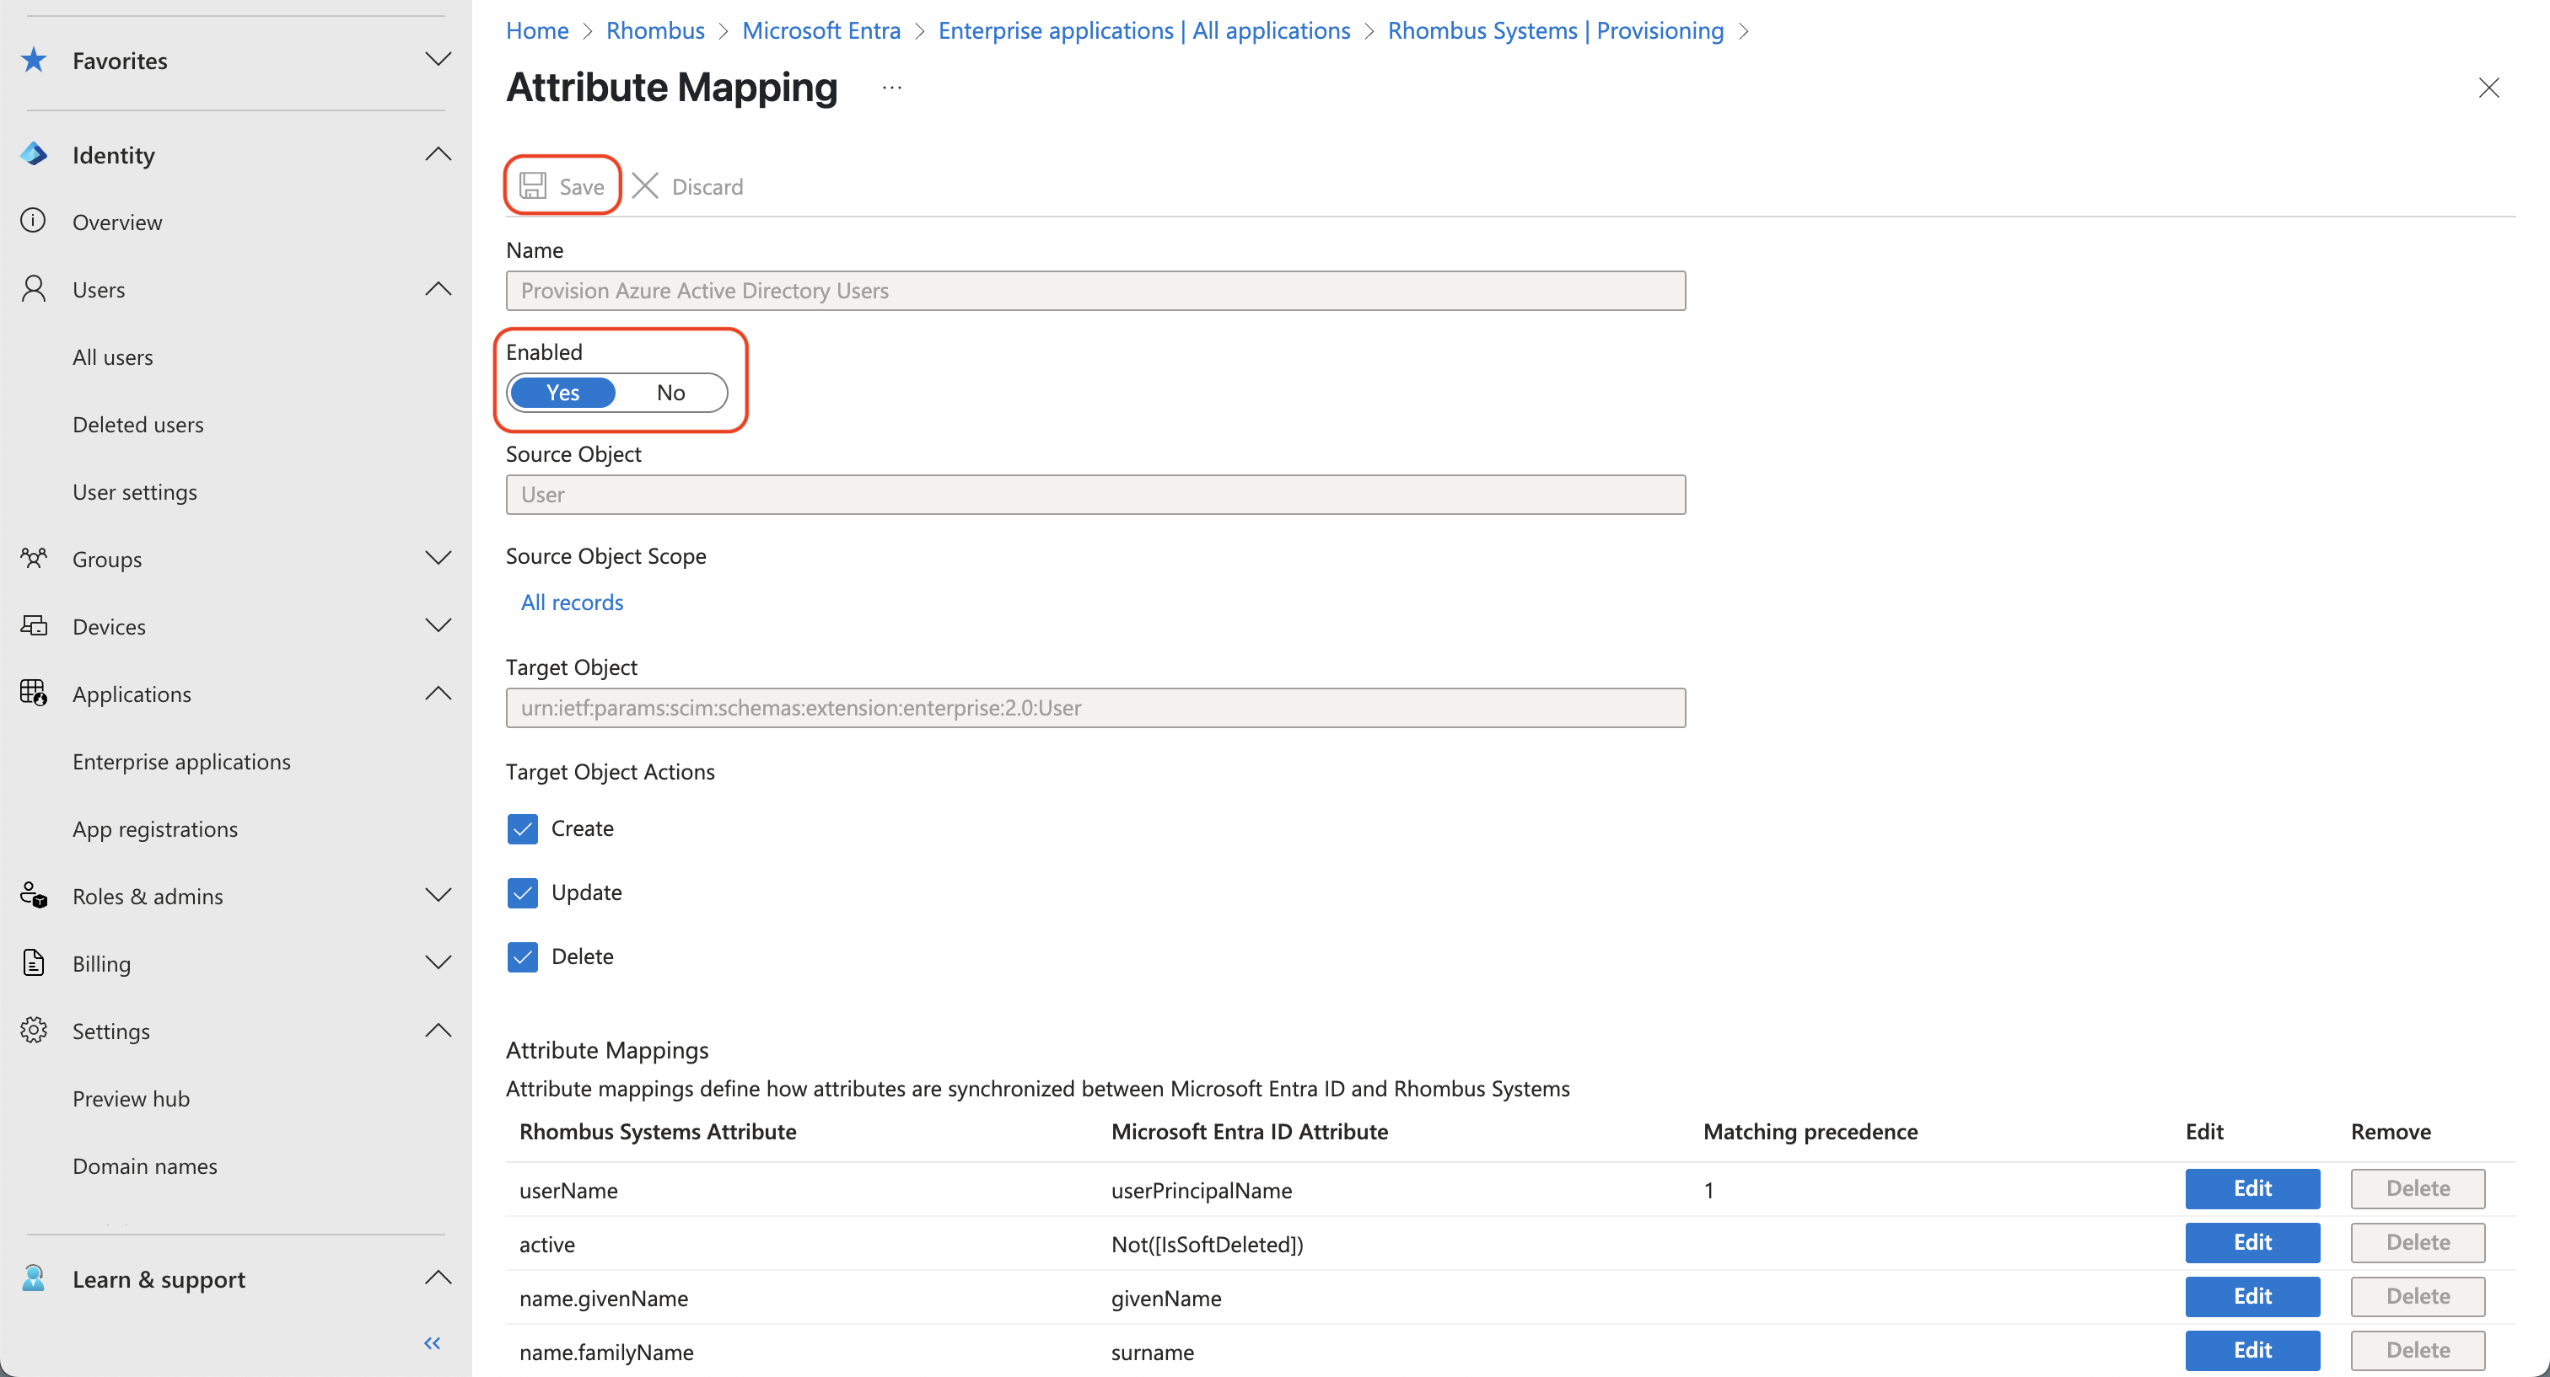Image resolution: width=2550 pixels, height=1377 pixels.
Task: Edit the name.familyName mapping
Action: [x=2252, y=1350]
